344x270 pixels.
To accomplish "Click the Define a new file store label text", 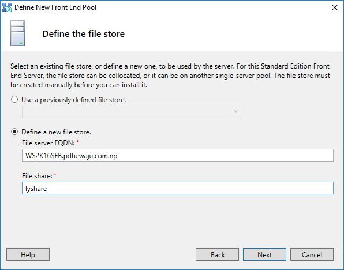I will point(56,132).
